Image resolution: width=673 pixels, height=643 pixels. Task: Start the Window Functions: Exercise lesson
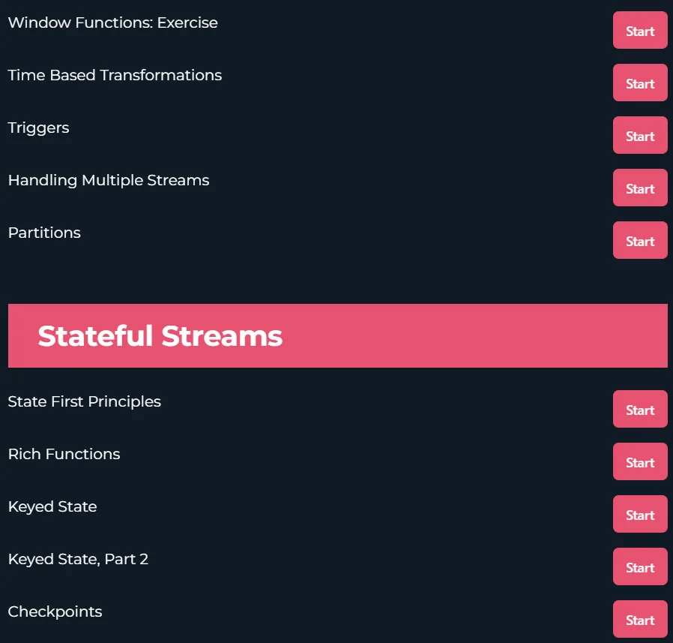click(x=640, y=30)
